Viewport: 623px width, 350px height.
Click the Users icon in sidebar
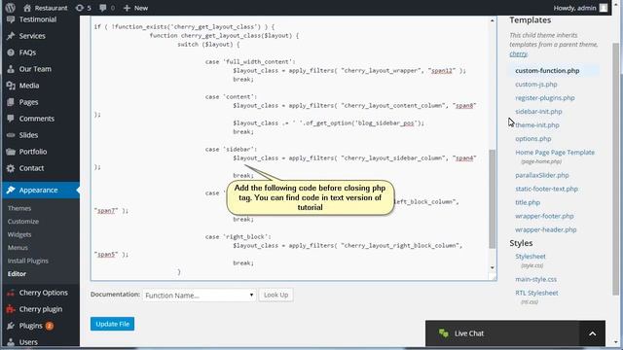(x=11, y=342)
